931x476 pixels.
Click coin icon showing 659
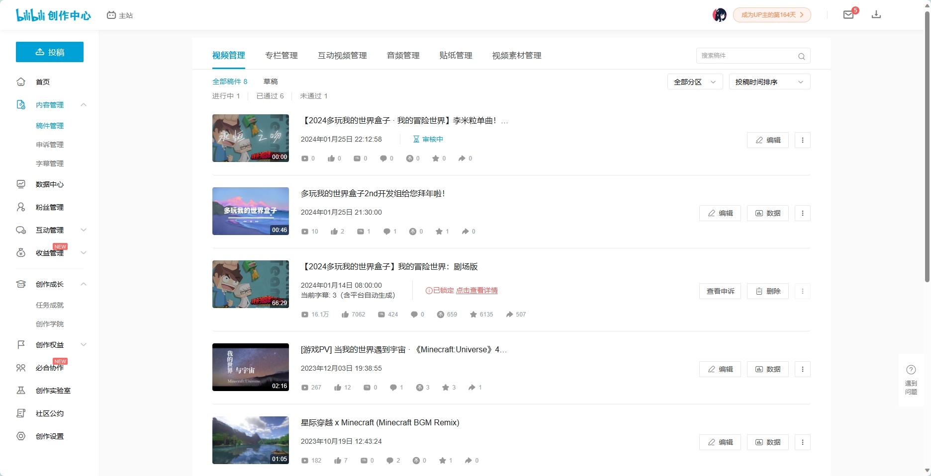click(440, 315)
